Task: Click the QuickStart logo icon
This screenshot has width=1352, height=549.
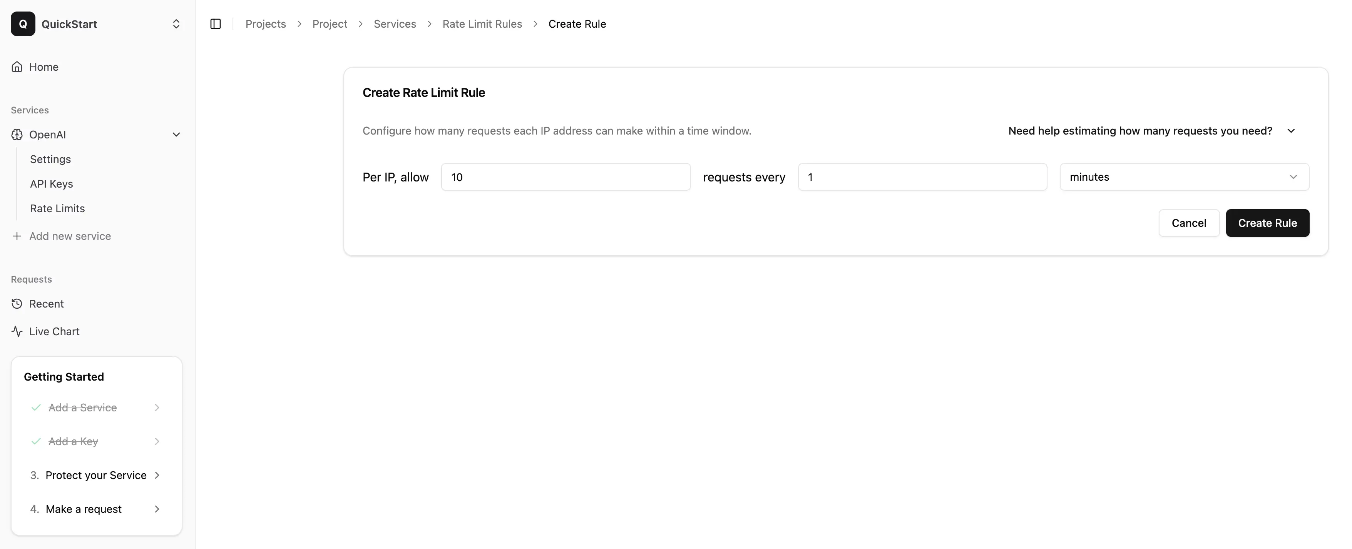Action: (x=23, y=23)
